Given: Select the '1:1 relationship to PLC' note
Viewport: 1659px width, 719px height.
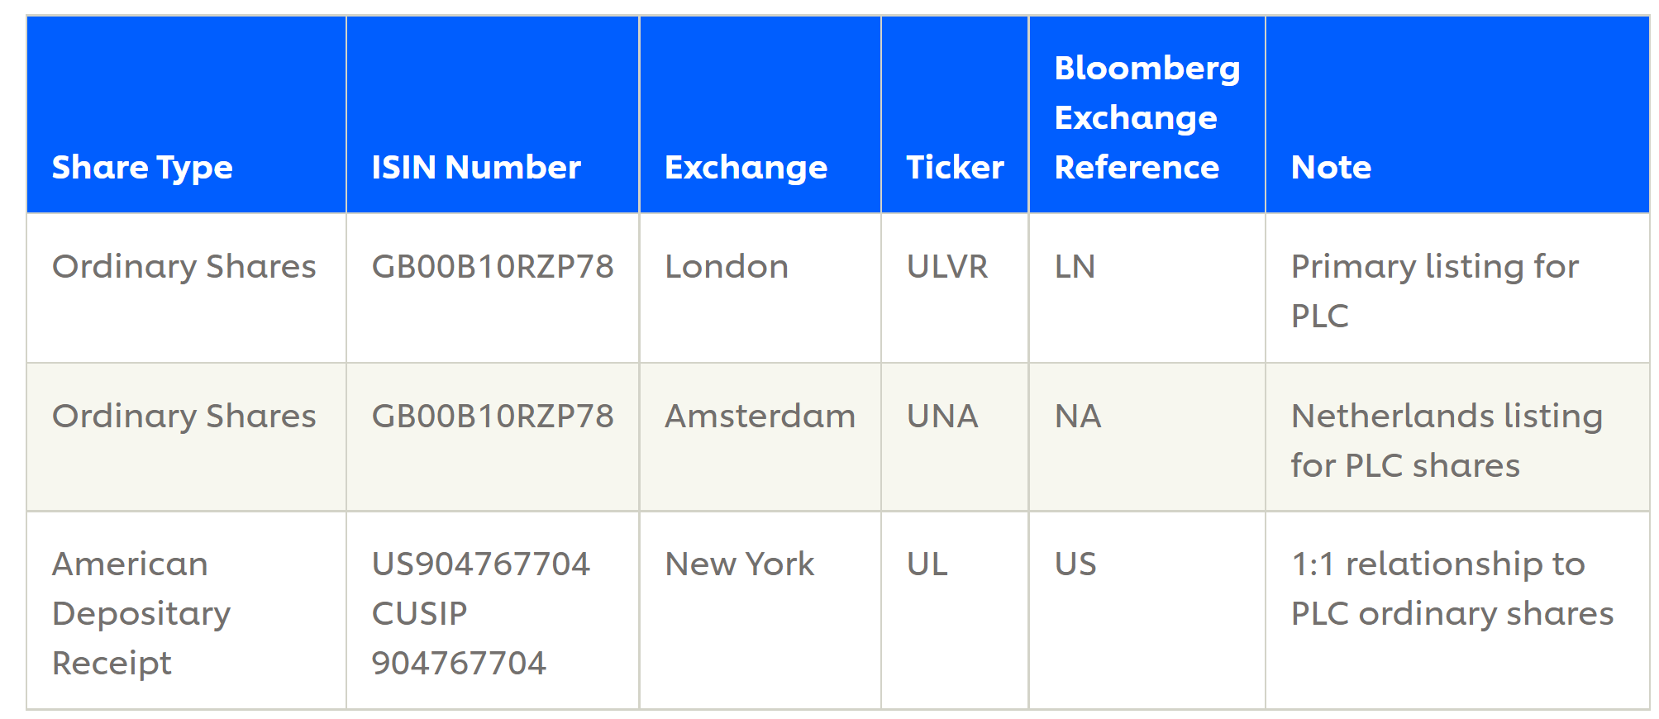Looking at the screenshot, I should tap(1452, 588).
